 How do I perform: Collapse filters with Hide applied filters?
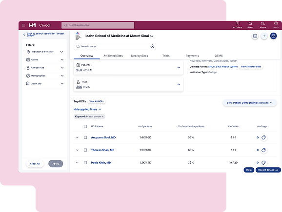(87, 110)
